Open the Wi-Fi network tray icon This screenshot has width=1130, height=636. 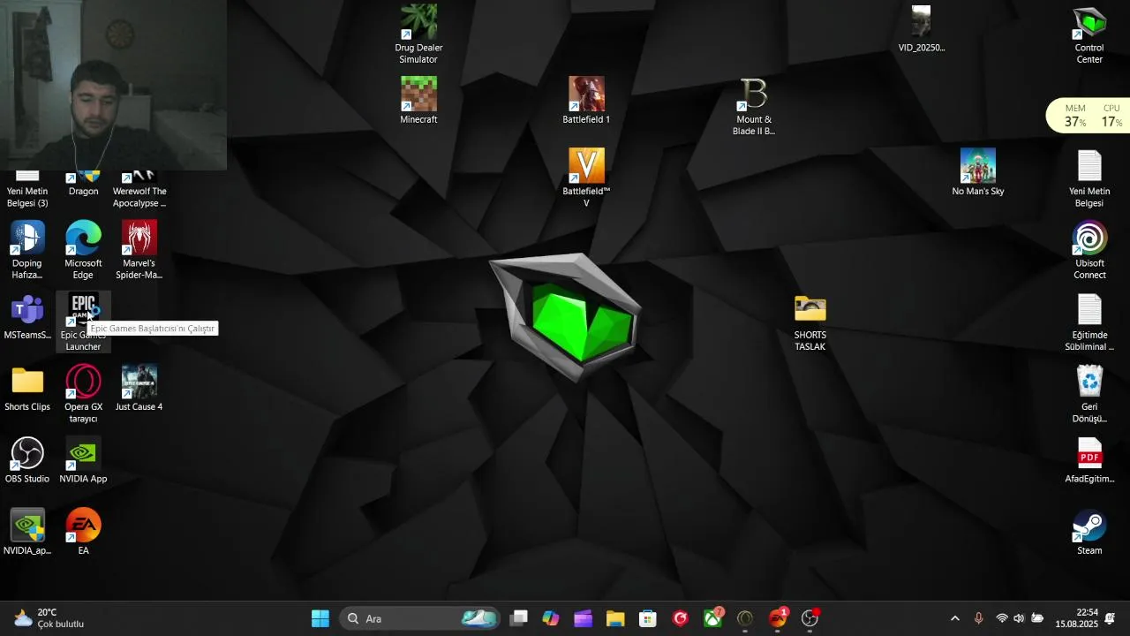tap(1002, 618)
